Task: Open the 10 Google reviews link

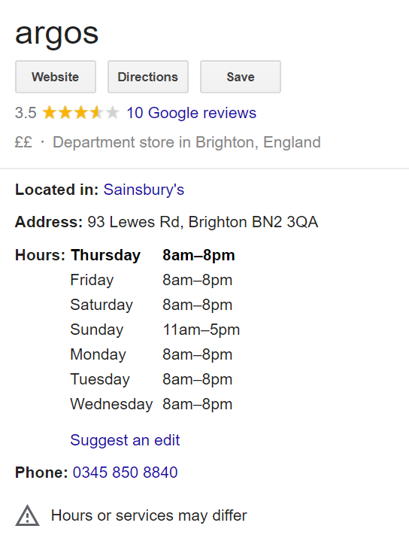Action: tap(191, 113)
